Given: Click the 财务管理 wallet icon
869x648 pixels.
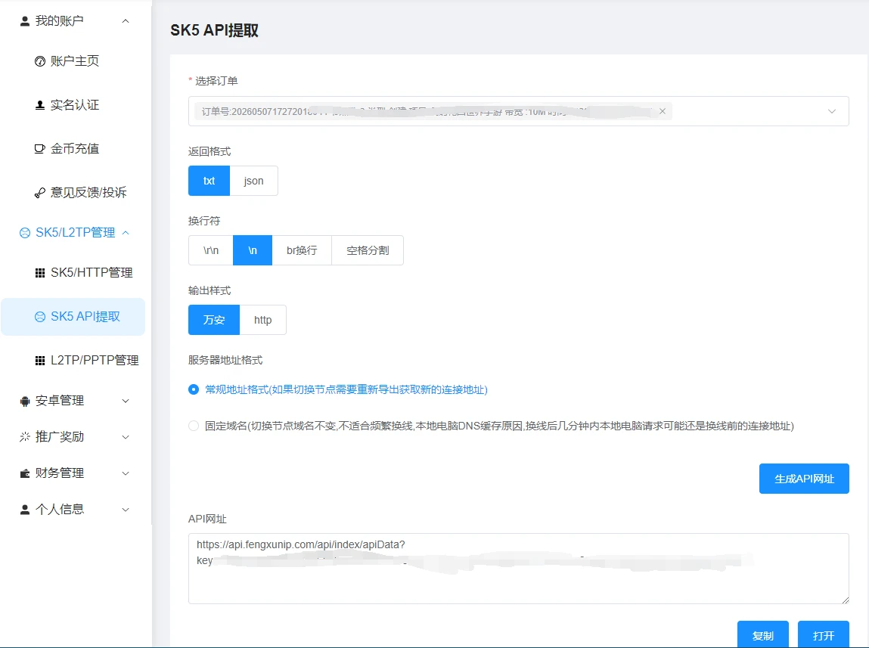Looking at the screenshot, I should point(25,473).
